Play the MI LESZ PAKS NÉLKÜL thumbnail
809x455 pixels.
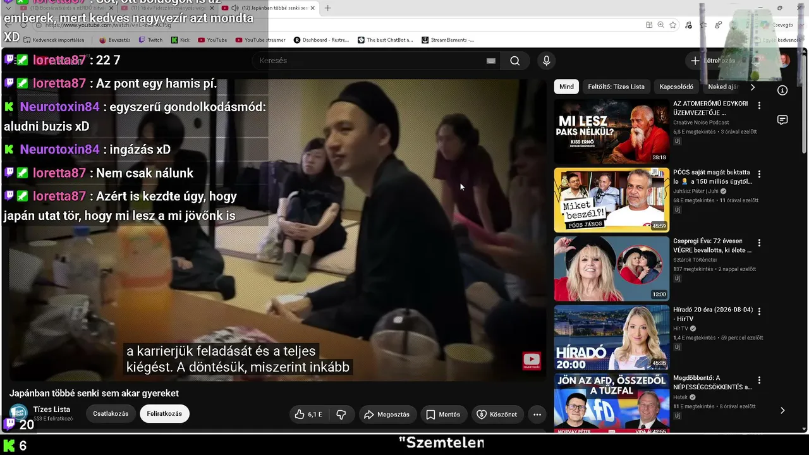612,131
